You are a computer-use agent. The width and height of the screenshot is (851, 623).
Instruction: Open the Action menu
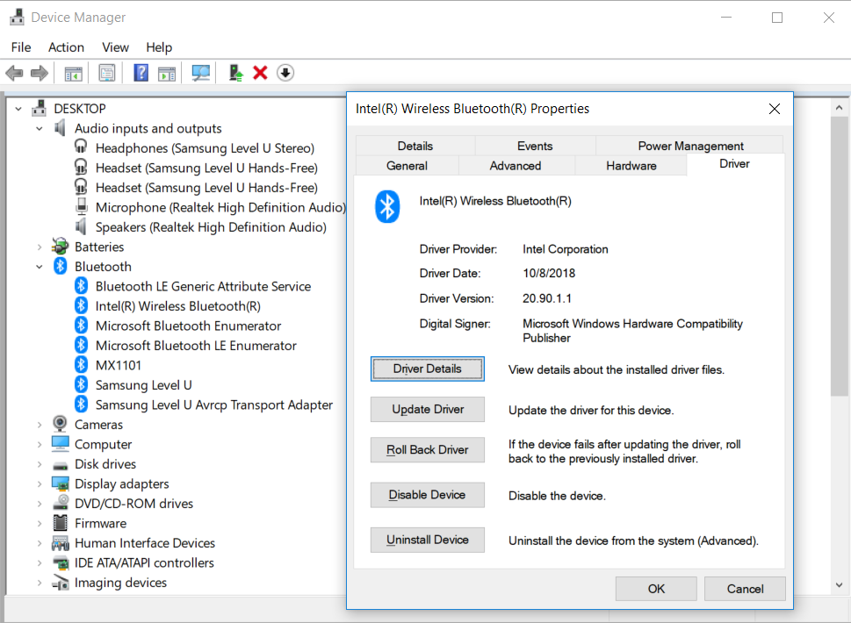coord(66,47)
